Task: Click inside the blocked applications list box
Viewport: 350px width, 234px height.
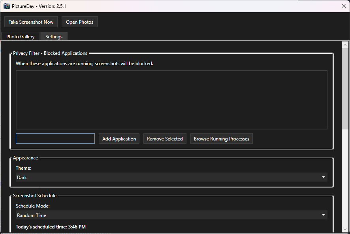Action: click(x=171, y=100)
